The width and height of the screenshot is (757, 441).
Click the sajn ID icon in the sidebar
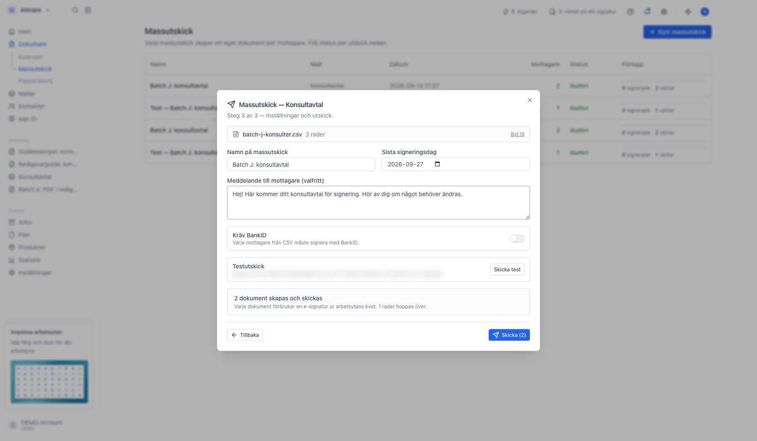12,119
